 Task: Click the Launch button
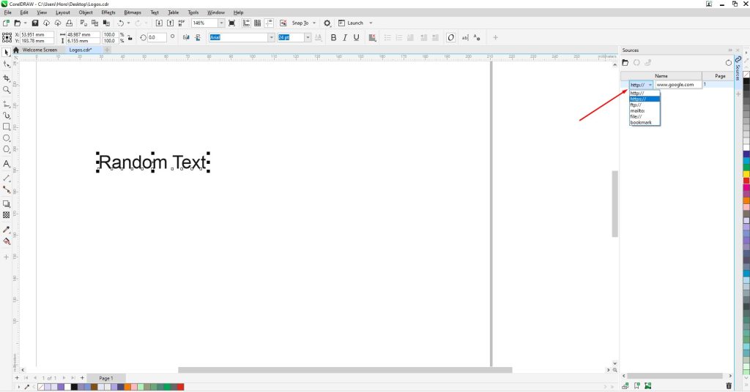pos(351,23)
